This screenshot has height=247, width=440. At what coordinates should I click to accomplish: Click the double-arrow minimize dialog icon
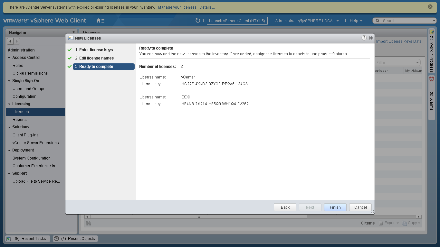click(x=371, y=38)
